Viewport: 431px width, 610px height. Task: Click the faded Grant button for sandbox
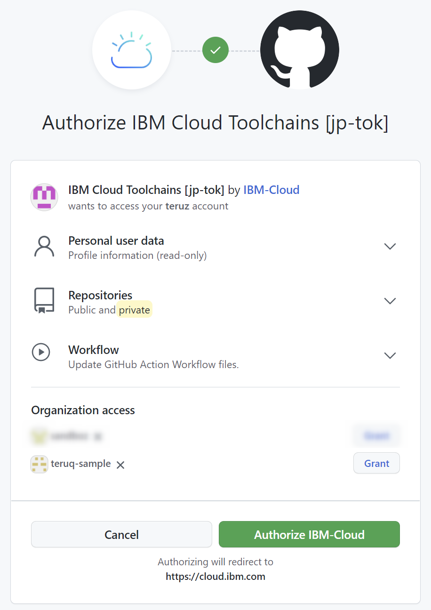376,435
